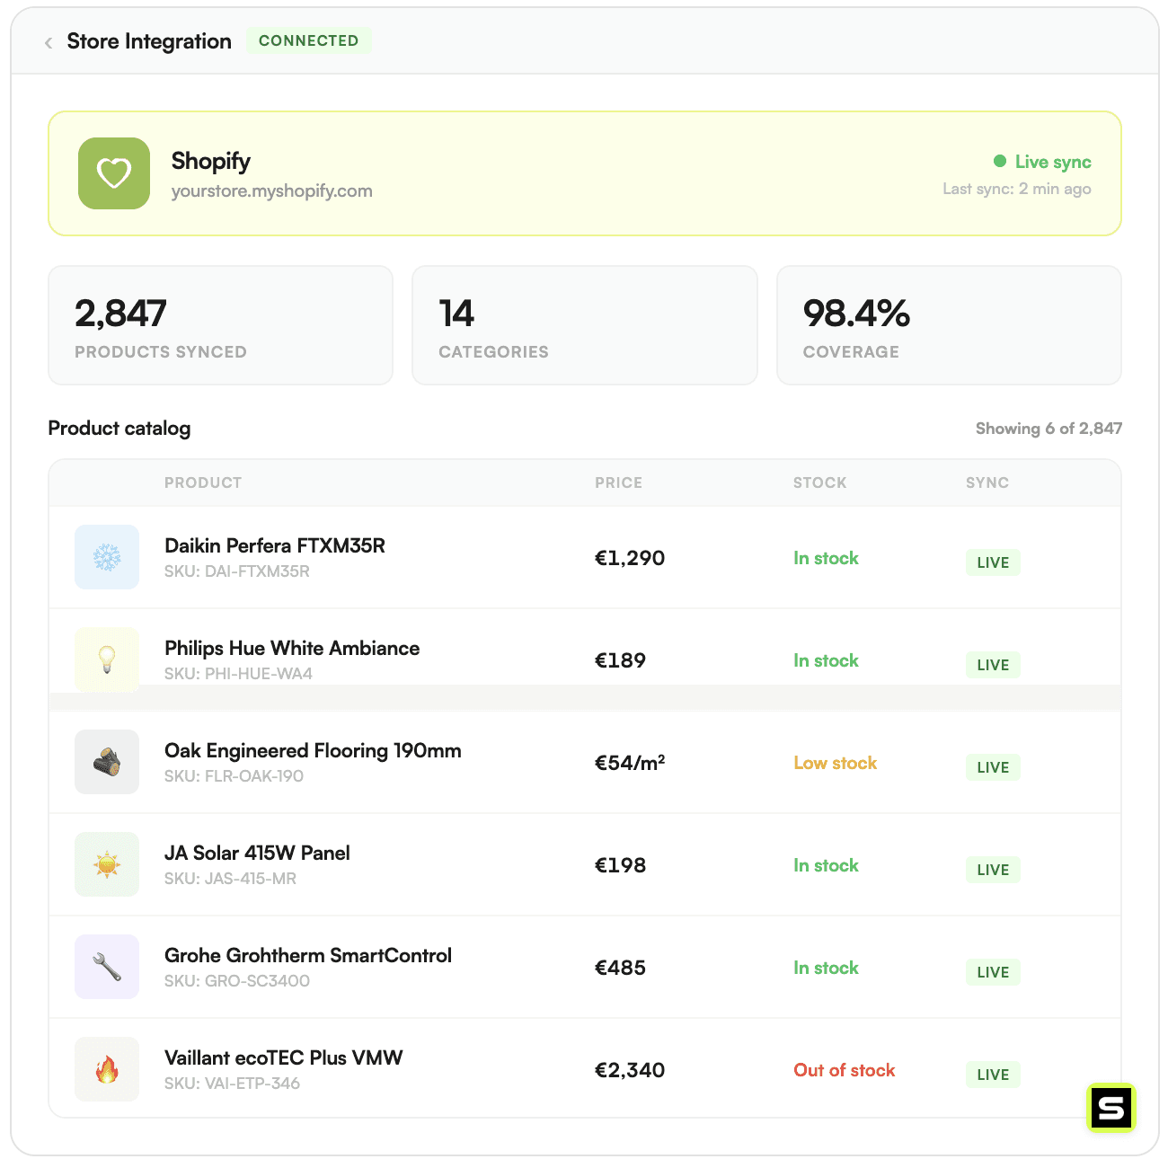Click the Product catalog heading

pyautogui.click(x=119, y=428)
